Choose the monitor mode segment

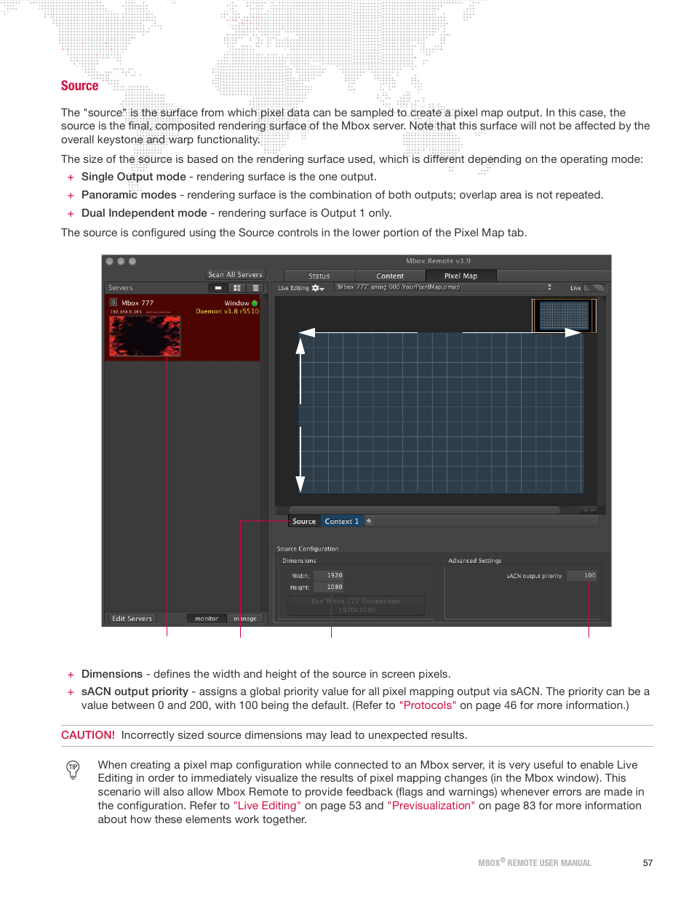click(207, 619)
